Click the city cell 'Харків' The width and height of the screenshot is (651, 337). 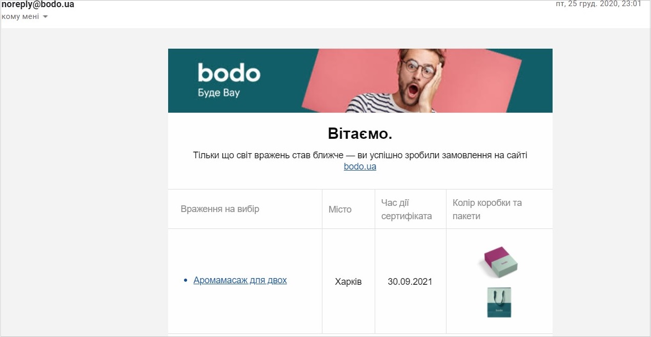pos(348,282)
